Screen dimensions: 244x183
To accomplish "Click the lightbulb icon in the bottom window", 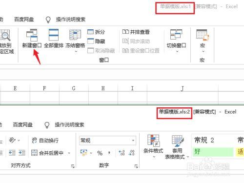I will tap(47, 125).
